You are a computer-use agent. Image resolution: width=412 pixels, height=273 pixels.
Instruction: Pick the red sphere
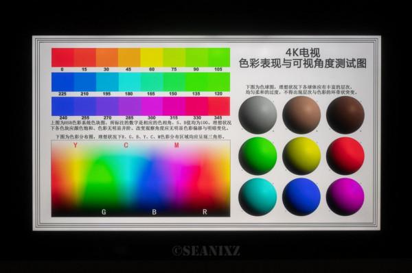pyautogui.click(x=345, y=156)
